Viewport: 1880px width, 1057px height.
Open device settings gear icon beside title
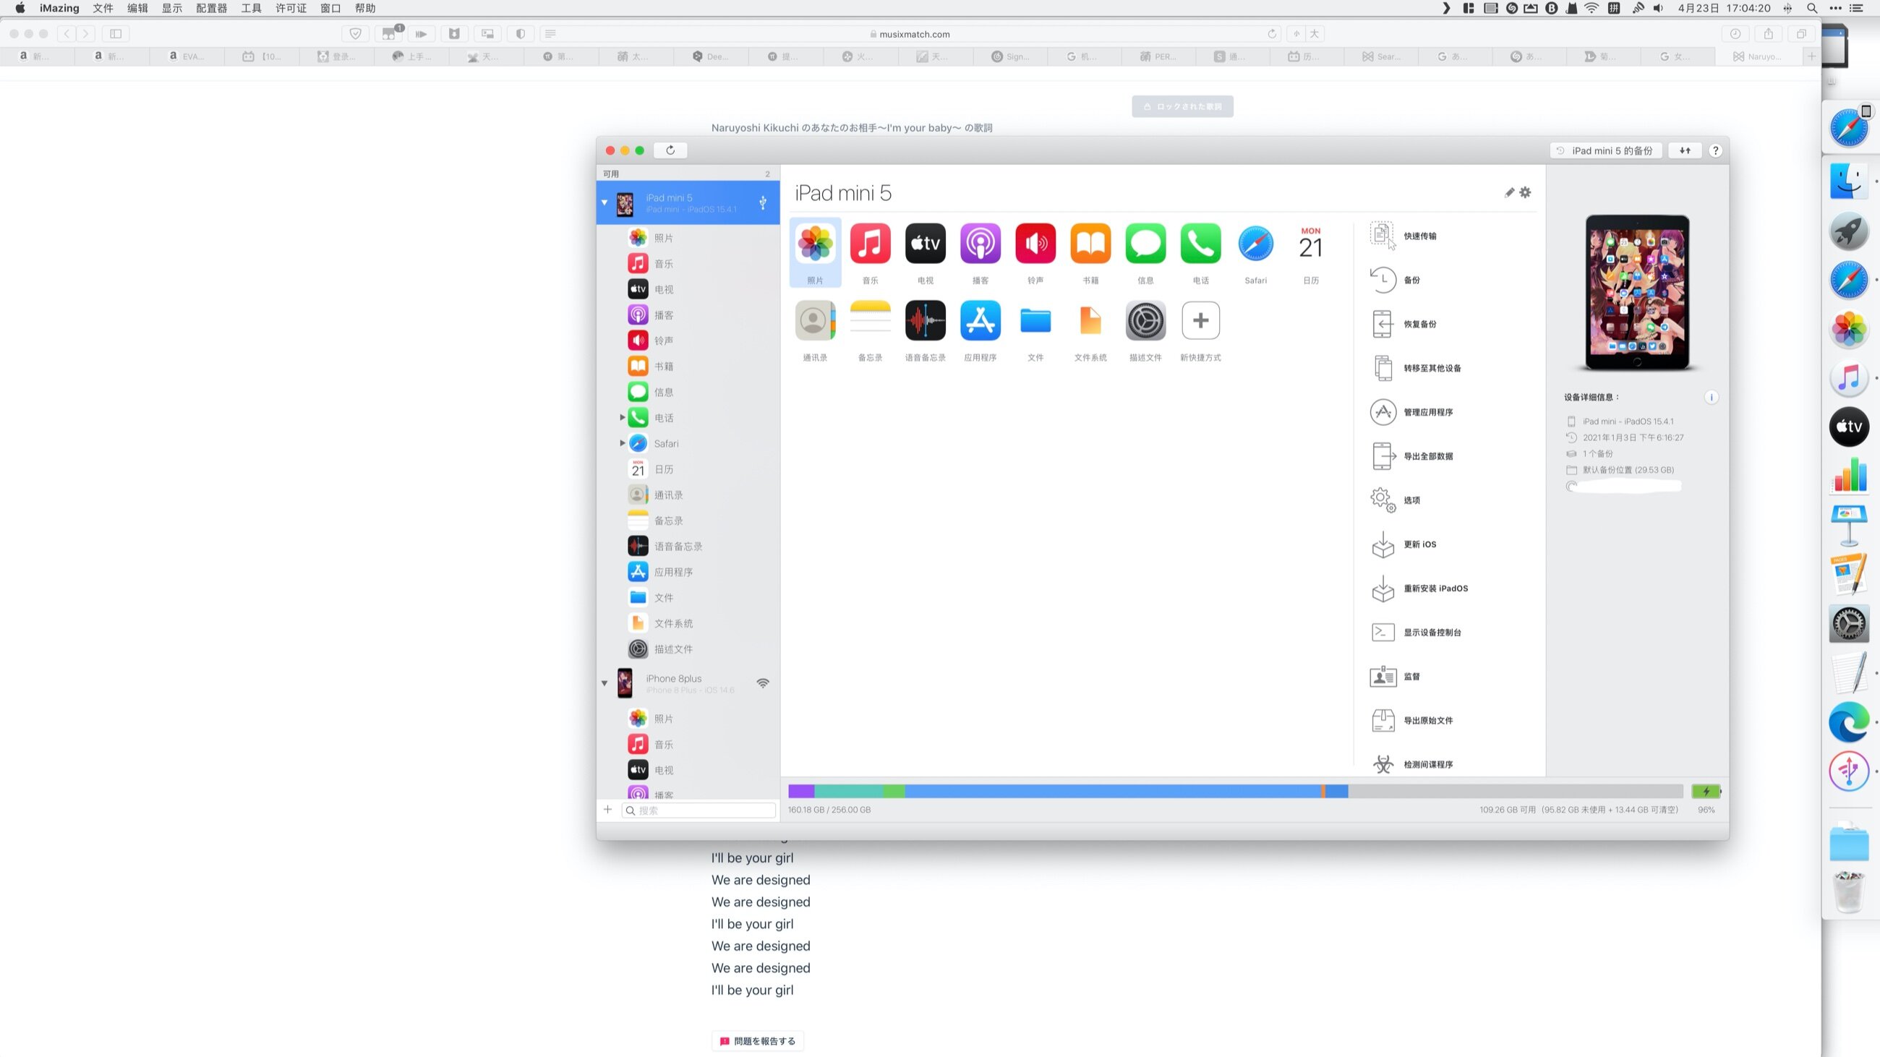click(x=1525, y=192)
